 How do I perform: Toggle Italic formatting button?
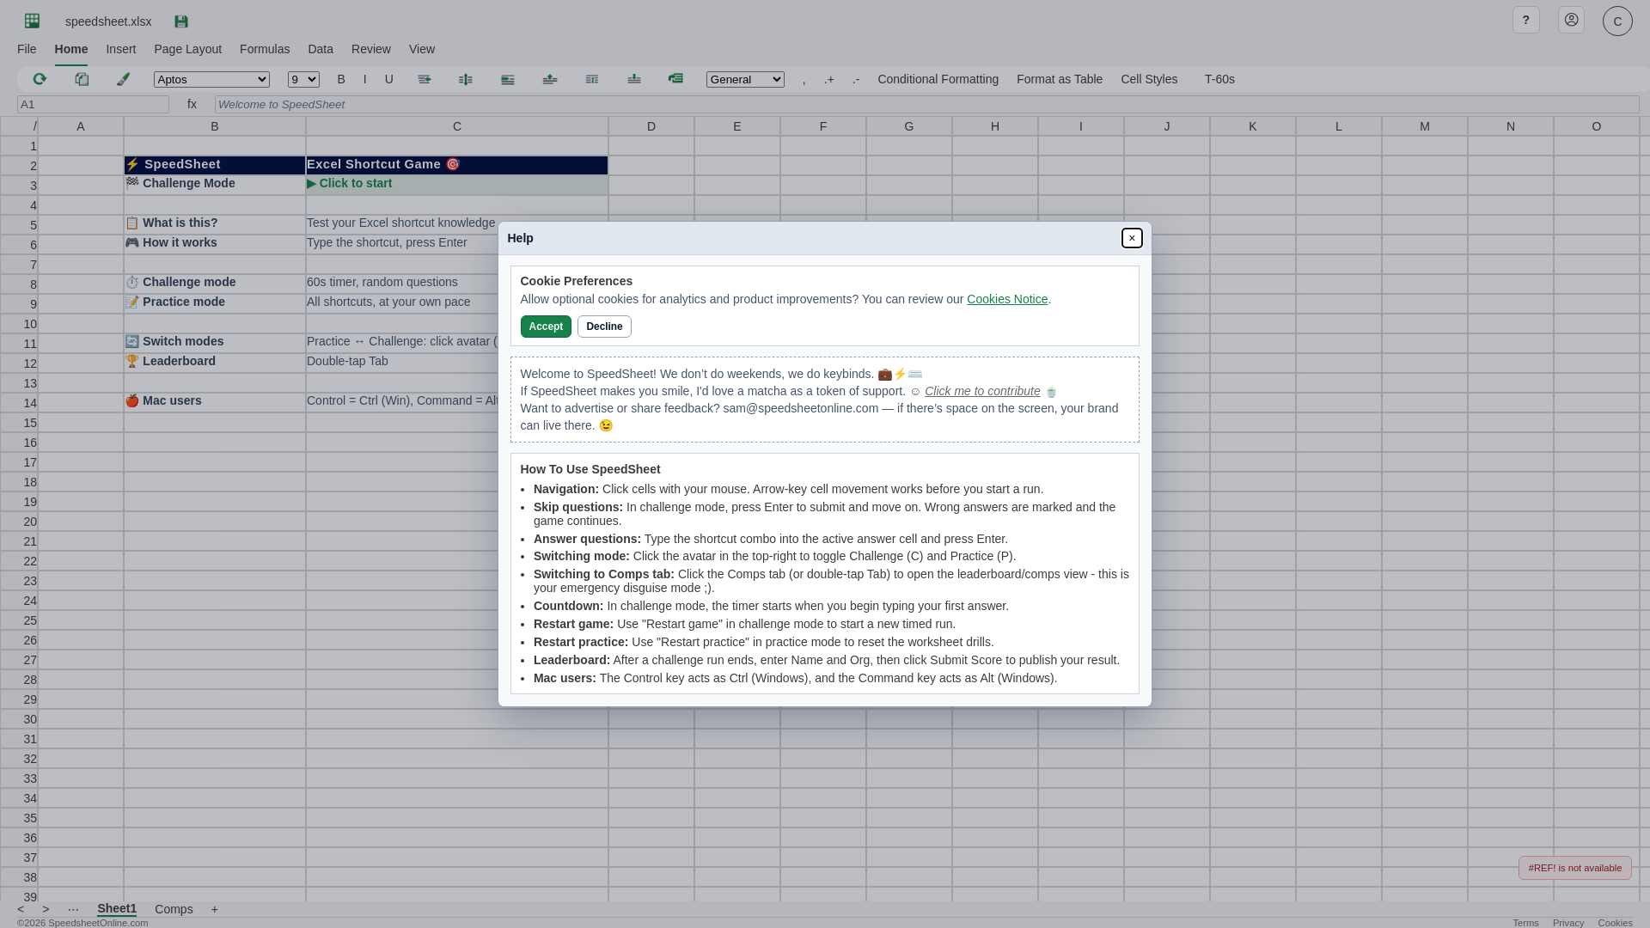364,79
